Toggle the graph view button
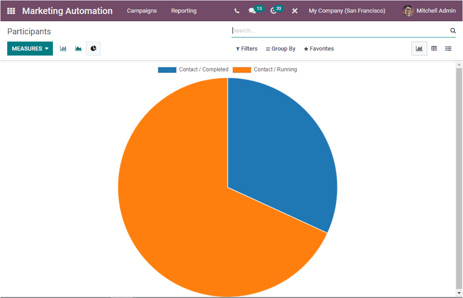The image size is (463, 298). click(x=419, y=48)
